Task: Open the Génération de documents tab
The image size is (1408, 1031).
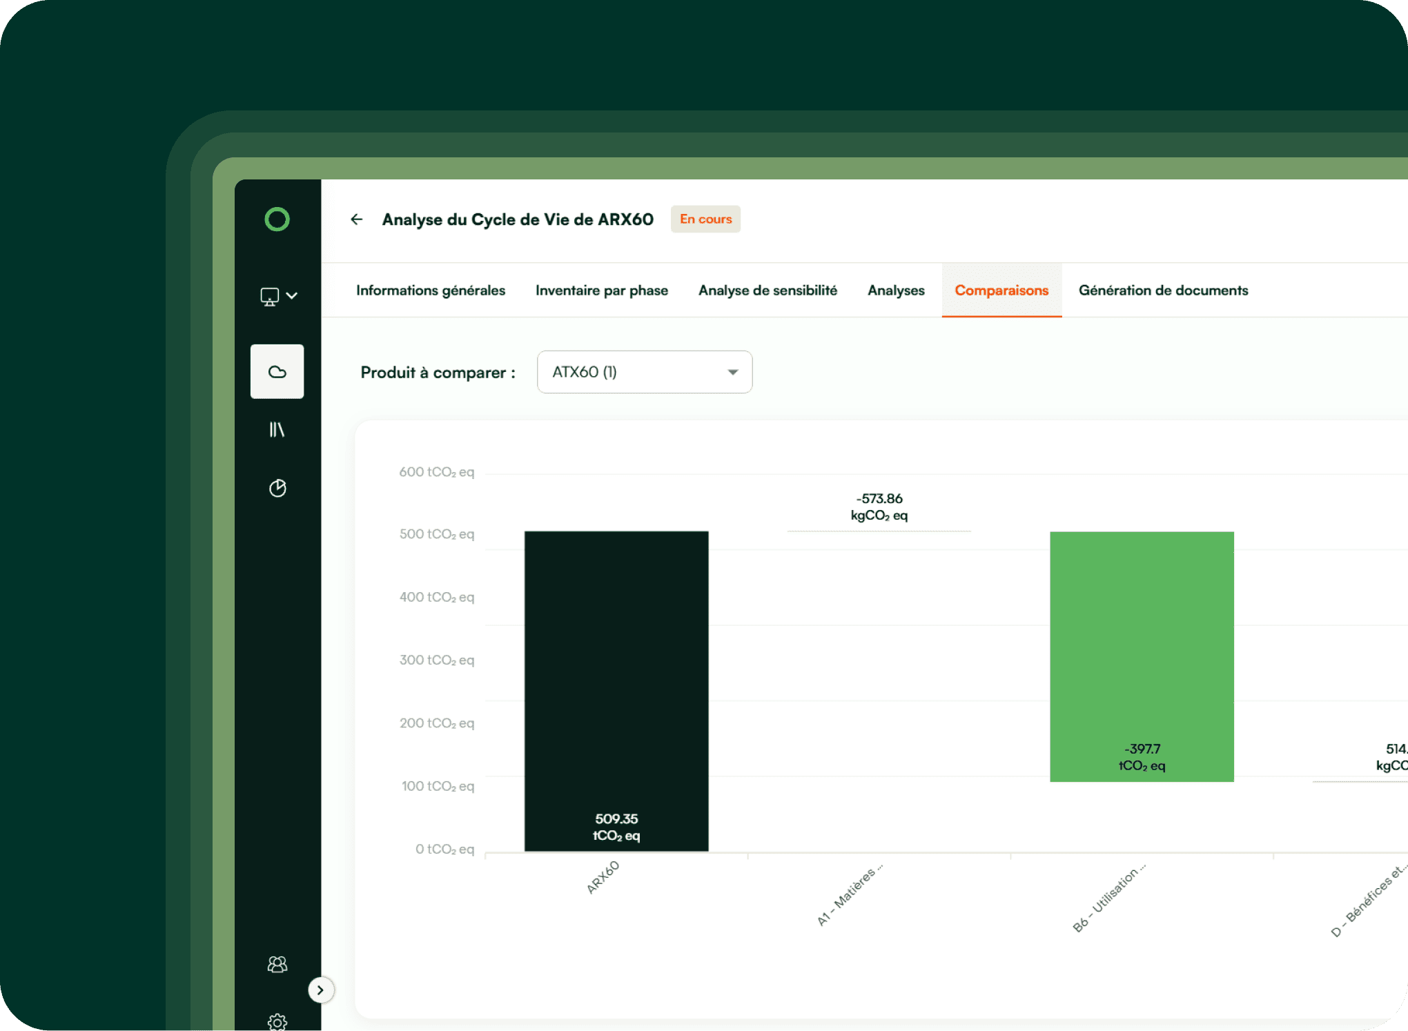Action: 1163,290
